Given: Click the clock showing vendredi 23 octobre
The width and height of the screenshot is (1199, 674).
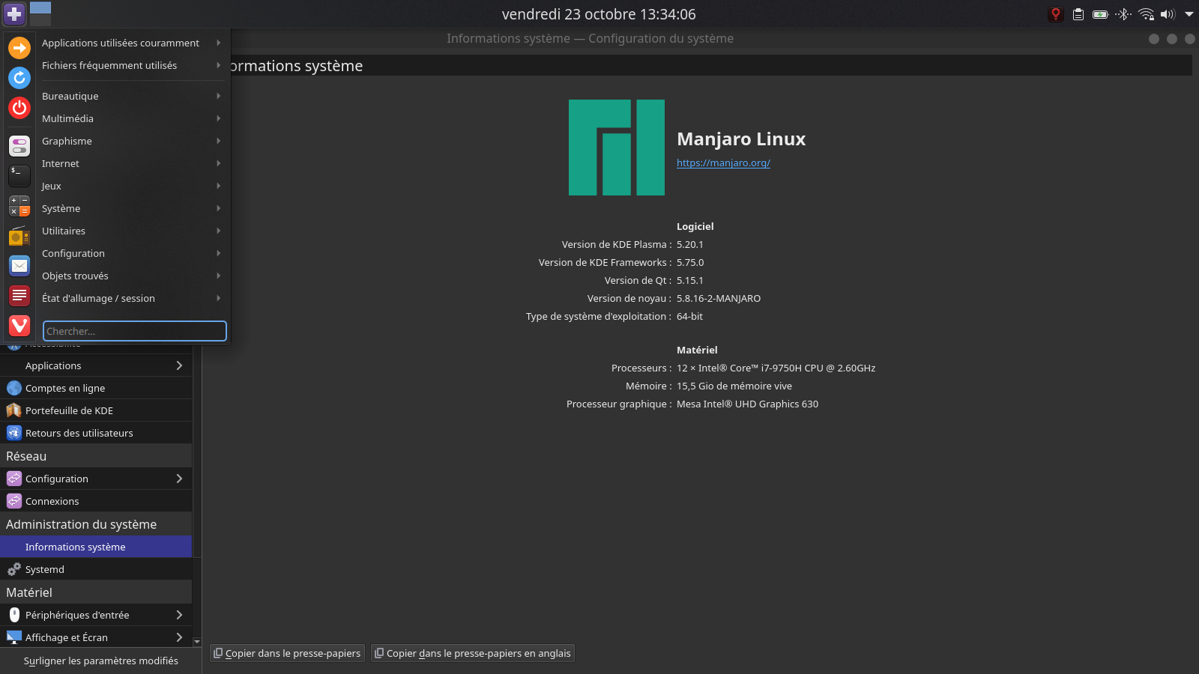Looking at the screenshot, I should 599,14.
